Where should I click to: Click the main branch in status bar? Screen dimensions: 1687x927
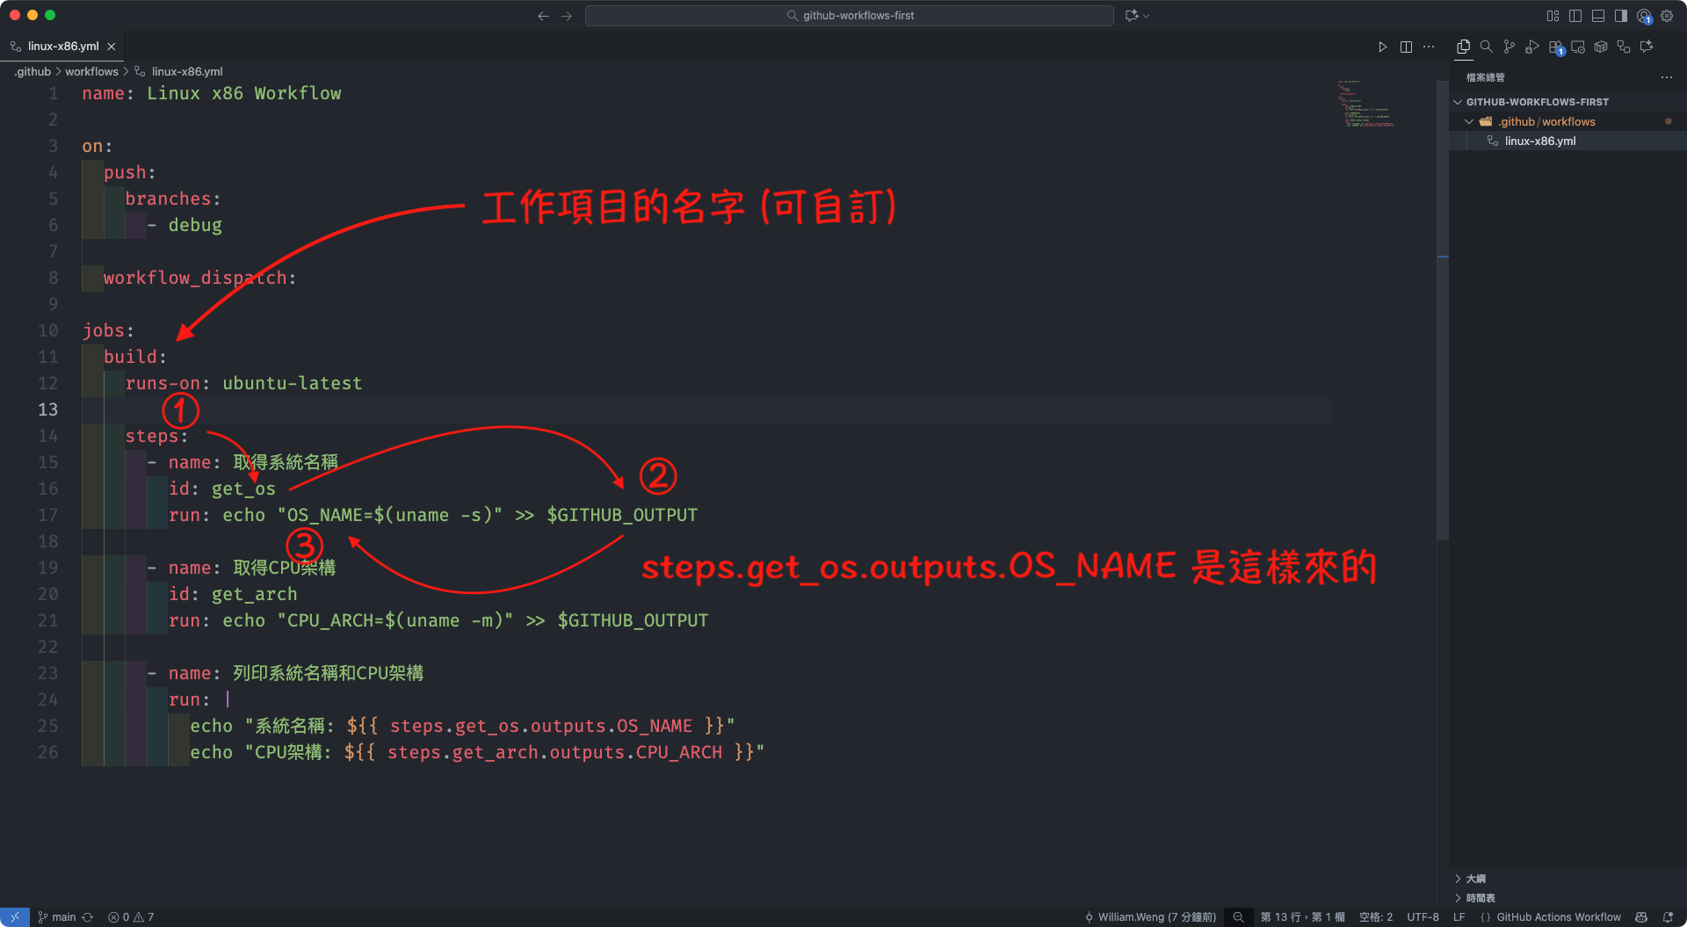point(63,917)
